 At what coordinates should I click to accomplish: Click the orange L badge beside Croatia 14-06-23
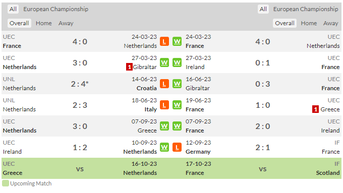[x=164, y=84]
